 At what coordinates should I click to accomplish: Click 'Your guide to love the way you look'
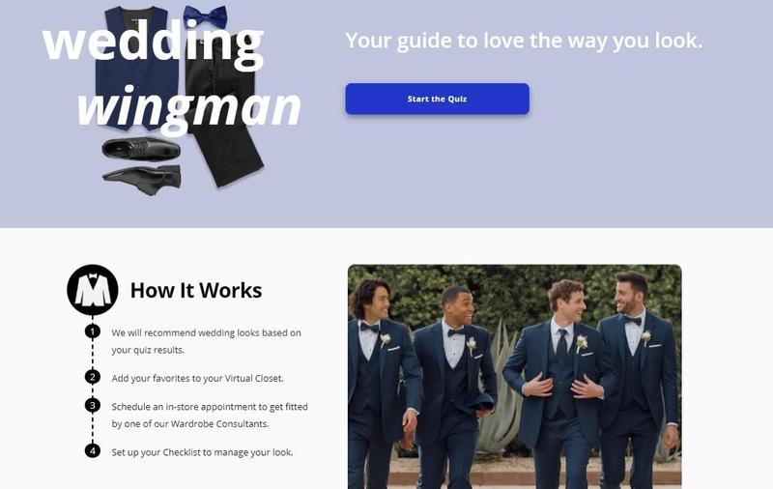[x=524, y=41]
